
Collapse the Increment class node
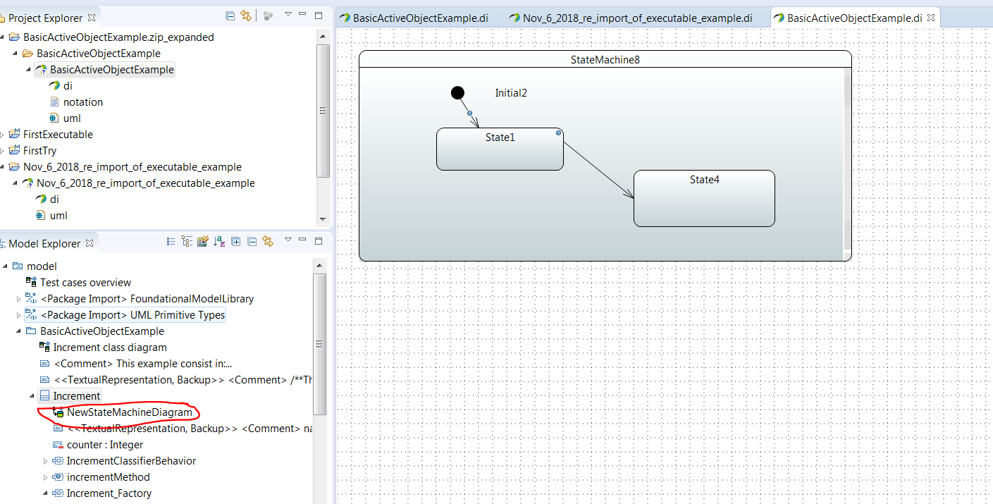[32, 396]
